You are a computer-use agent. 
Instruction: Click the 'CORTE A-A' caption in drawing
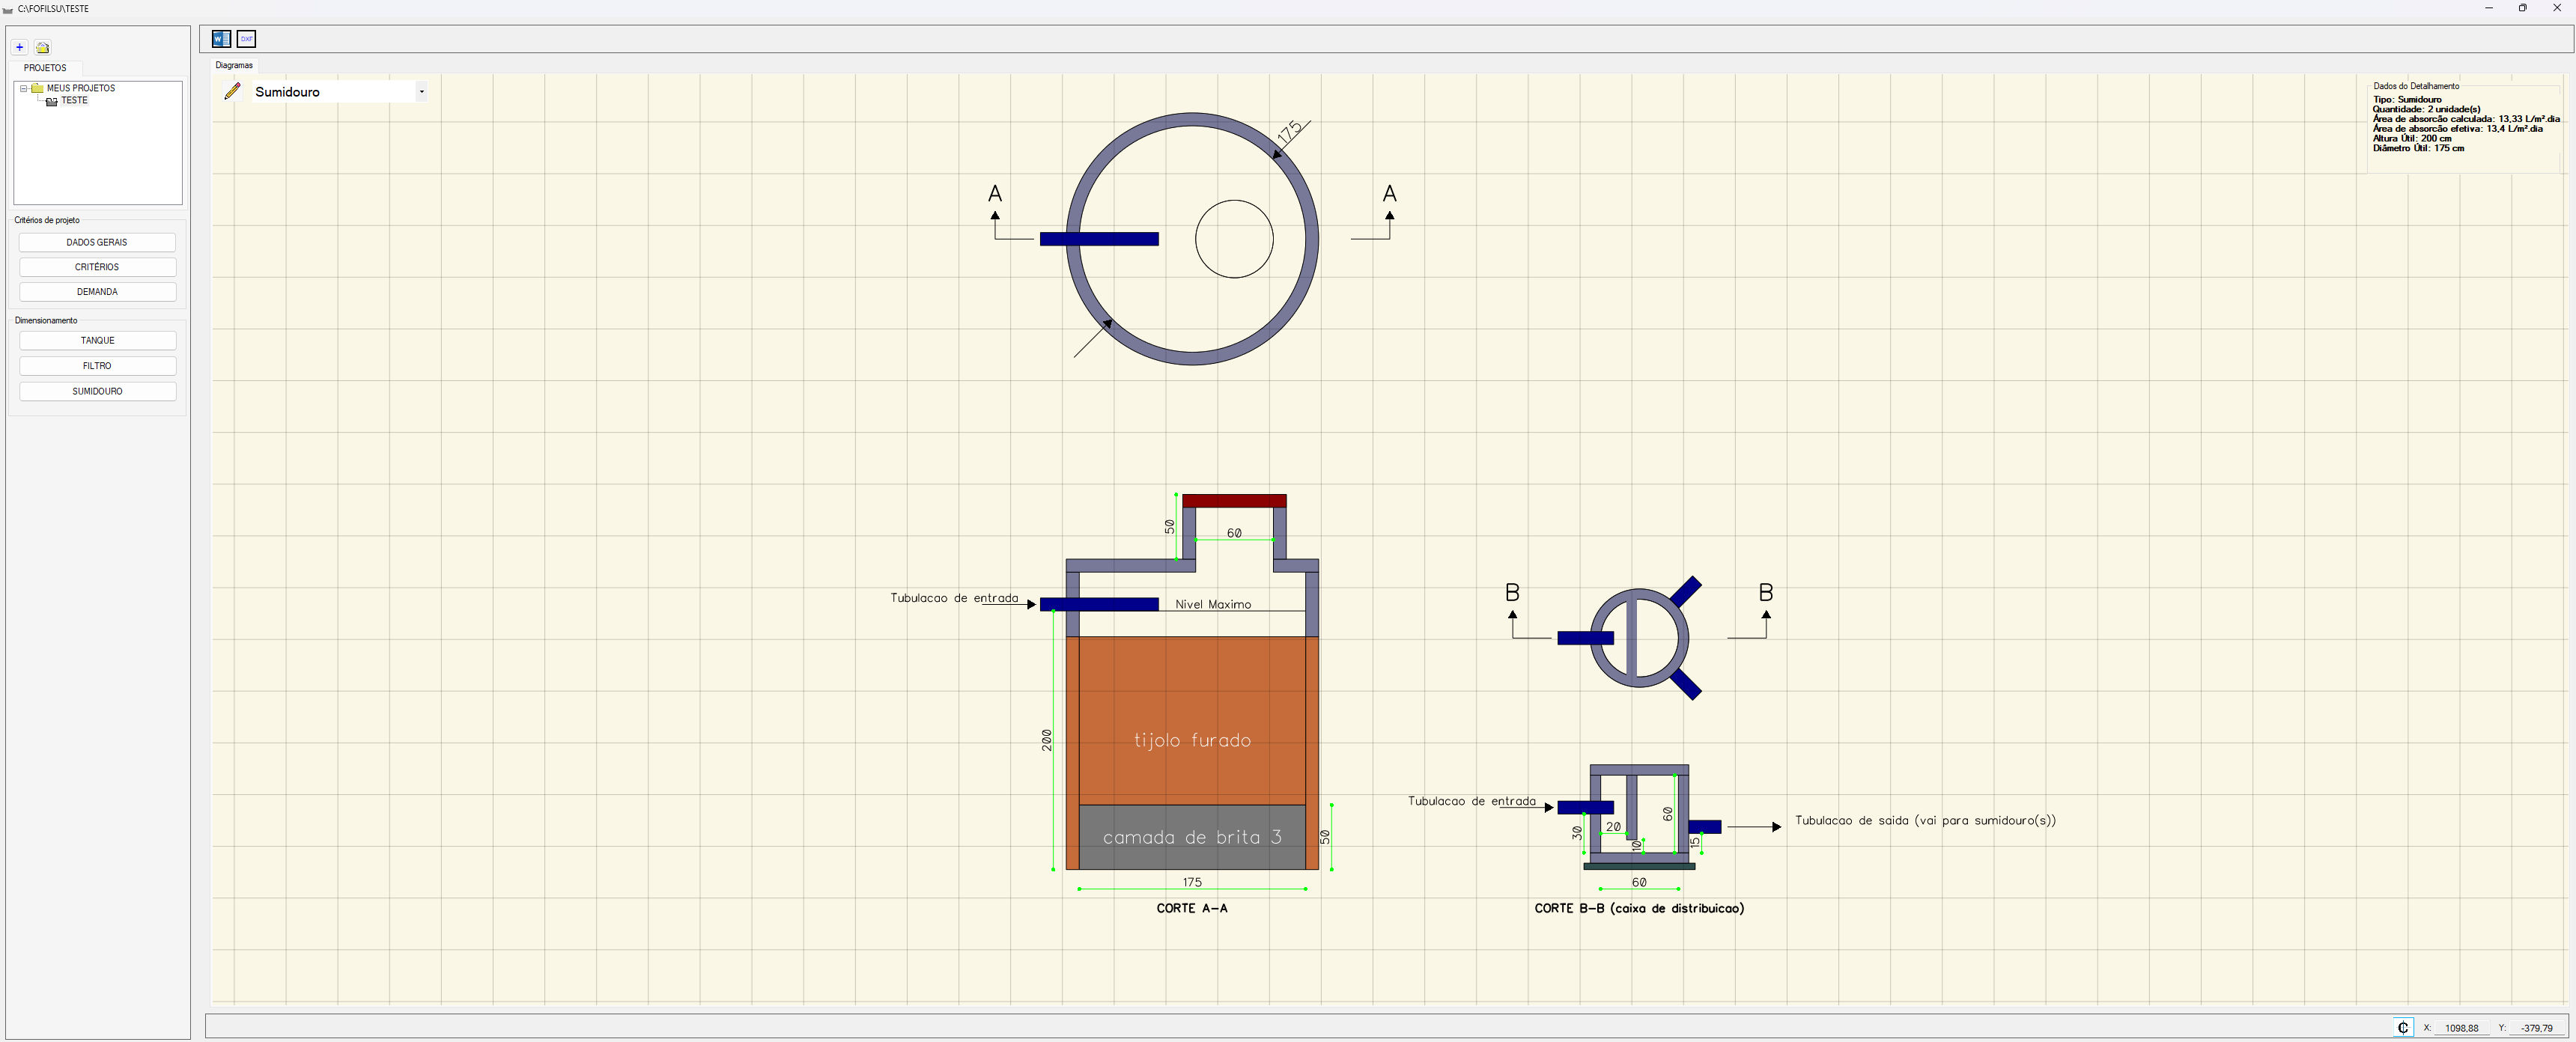point(1192,908)
